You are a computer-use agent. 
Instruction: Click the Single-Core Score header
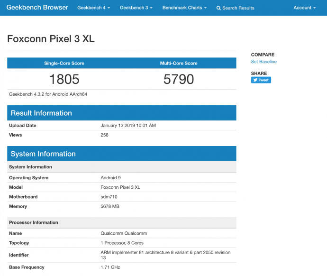(64, 63)
